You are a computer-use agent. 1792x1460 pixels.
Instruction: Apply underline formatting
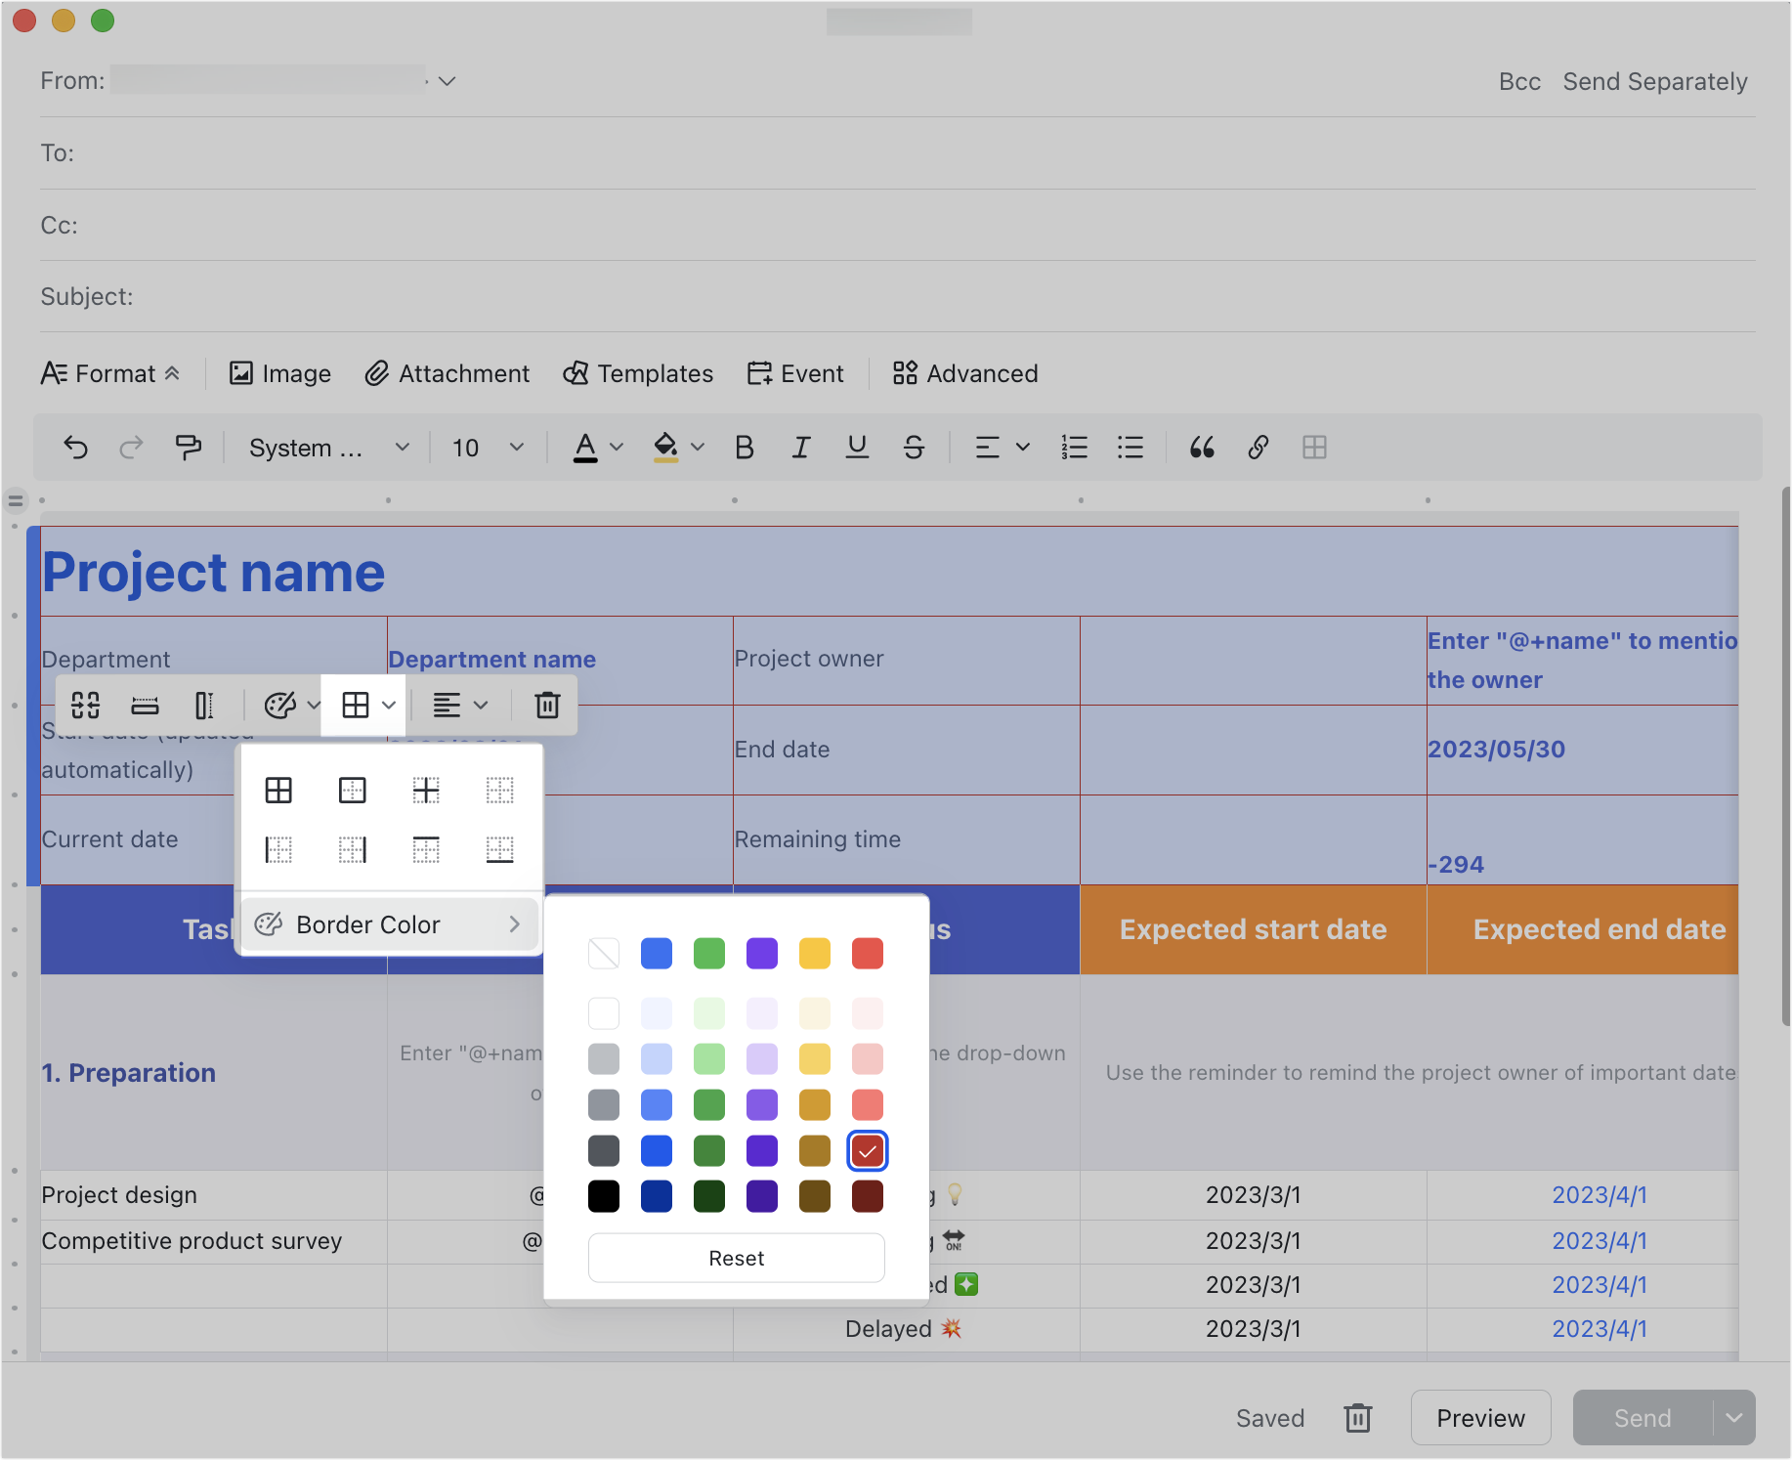[857, 448]
